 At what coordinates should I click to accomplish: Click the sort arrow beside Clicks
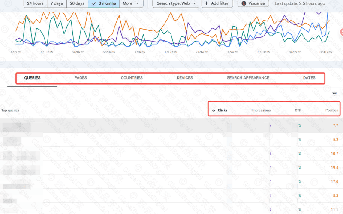pos(214,110)
